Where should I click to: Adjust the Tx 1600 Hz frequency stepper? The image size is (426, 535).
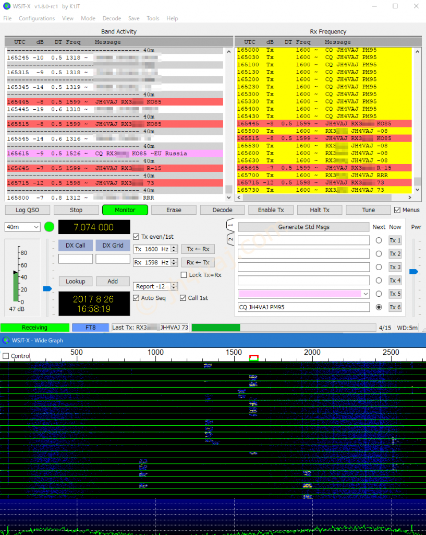pos(174,249)
